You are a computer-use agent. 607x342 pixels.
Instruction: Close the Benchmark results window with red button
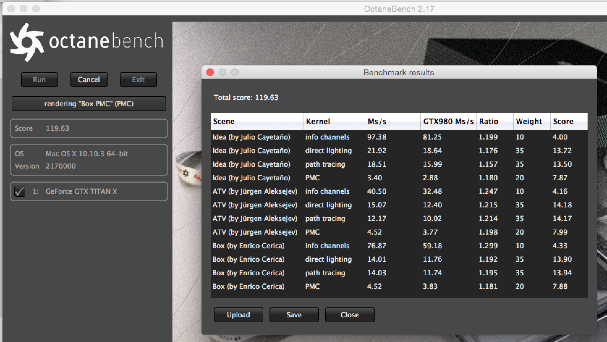210,72
